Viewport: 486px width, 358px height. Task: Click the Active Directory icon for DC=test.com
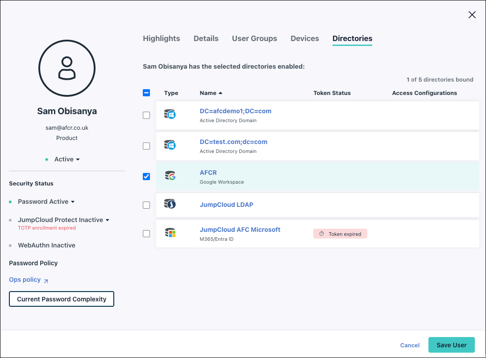point(170,145)
